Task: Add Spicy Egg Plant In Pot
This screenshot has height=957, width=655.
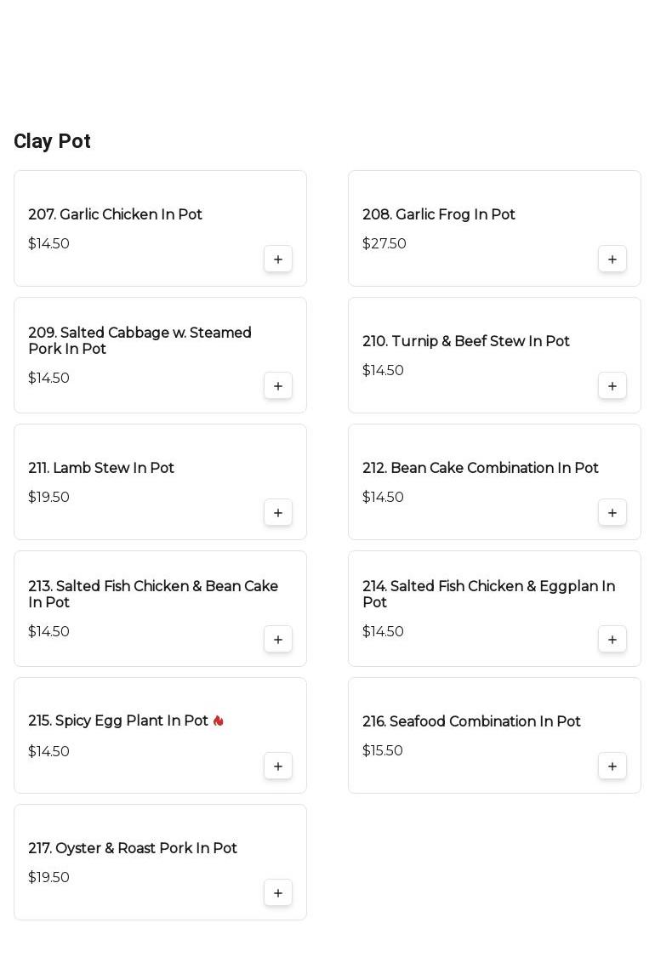Action: coord(278,766)
